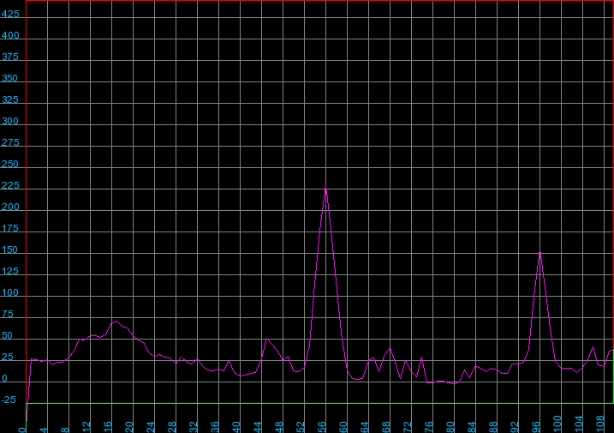Select the 80 horizontal axis label
Image resolution: width=614 pixels, height=433 pixels.
click(450, 427)
